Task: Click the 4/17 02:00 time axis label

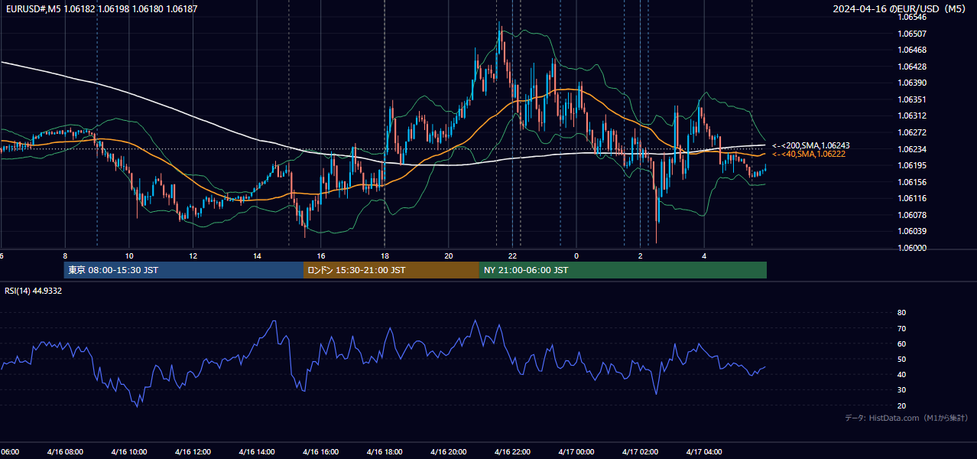Action: 640,452
